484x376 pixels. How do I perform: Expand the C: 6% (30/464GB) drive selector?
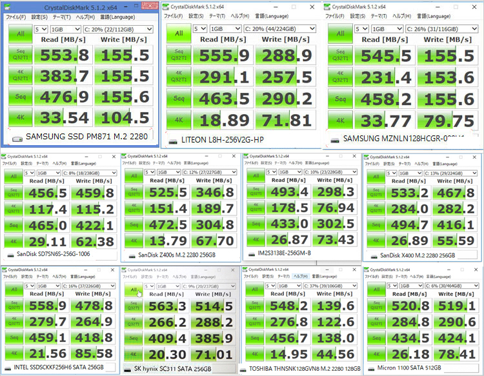[x=446, y=286]
